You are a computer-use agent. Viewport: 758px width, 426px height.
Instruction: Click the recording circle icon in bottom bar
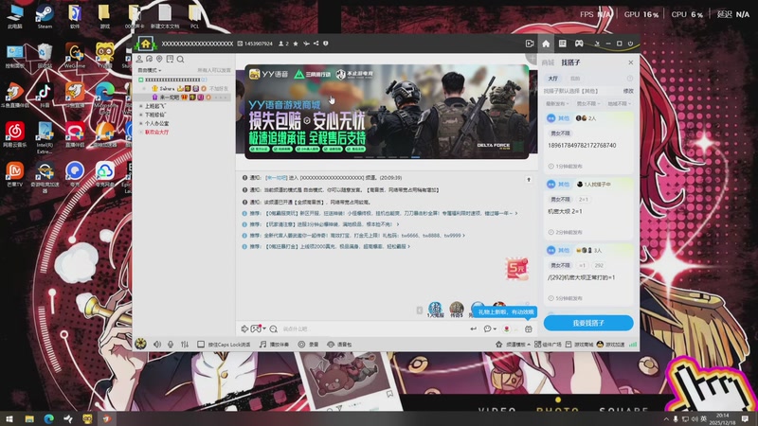tap(301, 345)
